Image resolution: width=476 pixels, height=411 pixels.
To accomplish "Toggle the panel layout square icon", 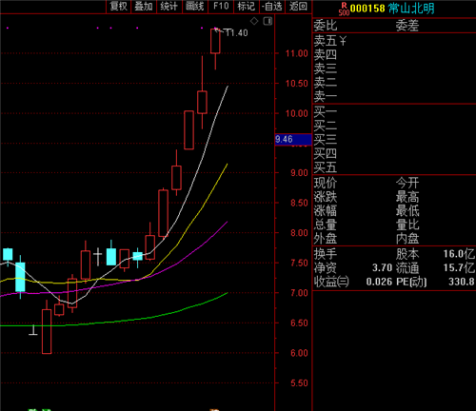I will point(268,21).
